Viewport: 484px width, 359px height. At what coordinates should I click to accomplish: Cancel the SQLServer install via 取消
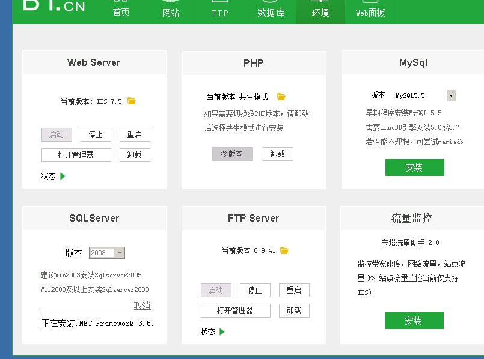[x=142, y=306]
